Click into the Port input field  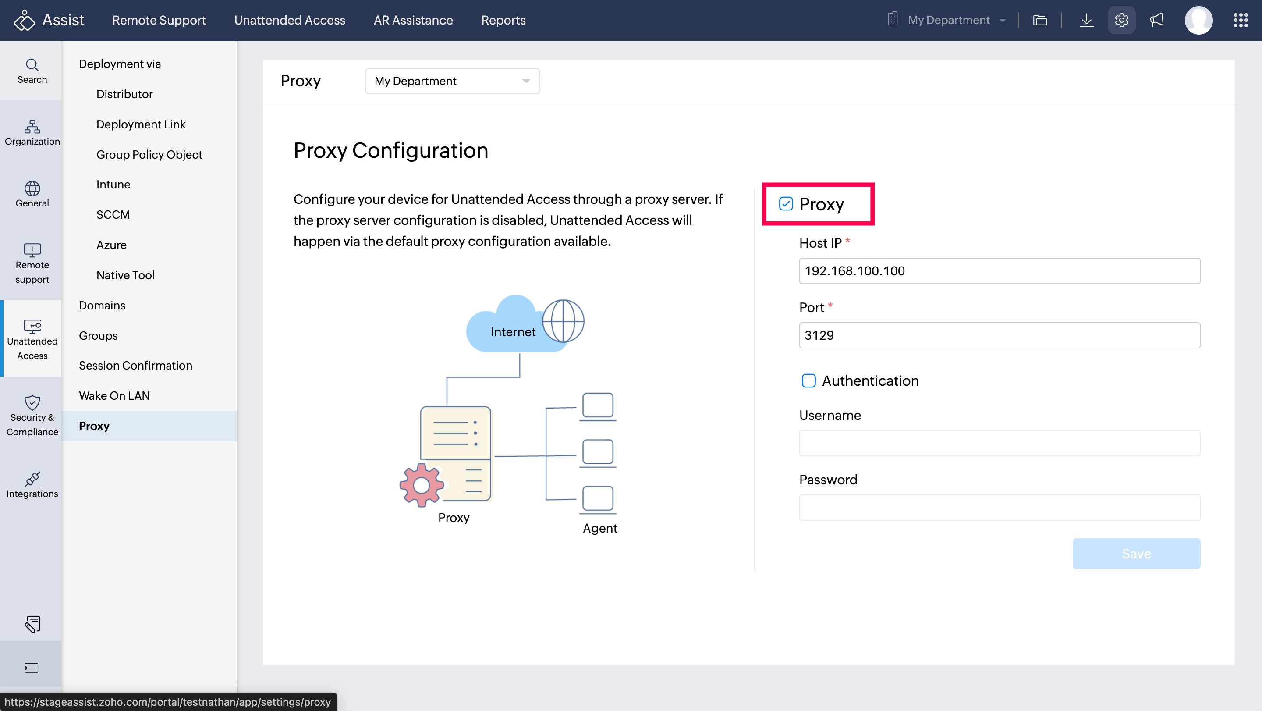tap(999, 335)
